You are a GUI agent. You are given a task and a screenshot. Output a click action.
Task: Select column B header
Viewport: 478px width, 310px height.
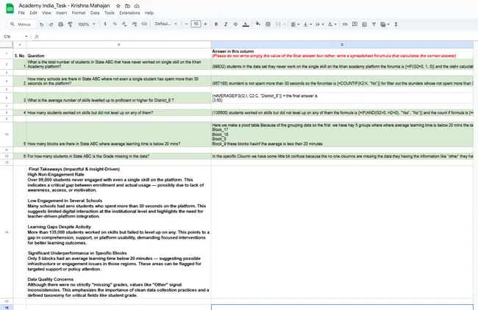tap(119, 45)
